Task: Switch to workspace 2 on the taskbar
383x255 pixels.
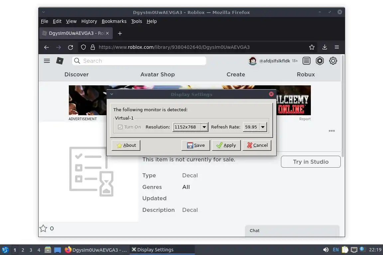Action: [23, 250]
